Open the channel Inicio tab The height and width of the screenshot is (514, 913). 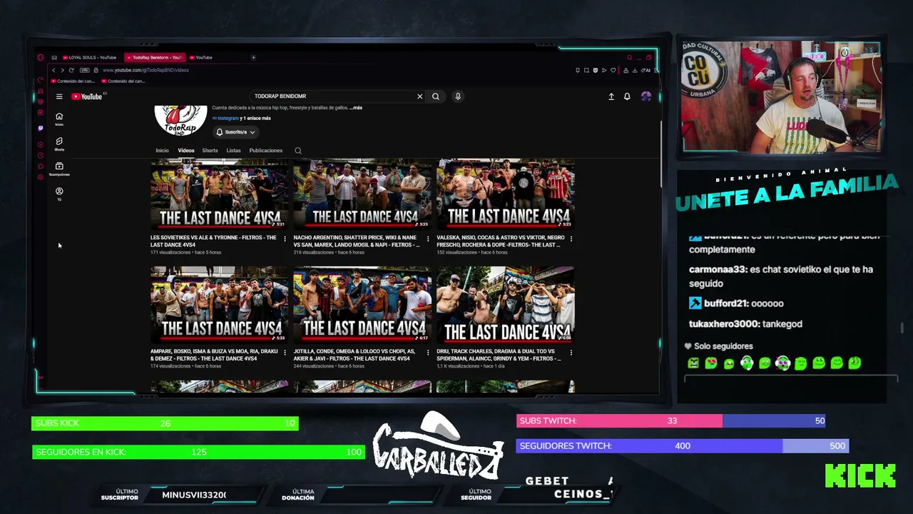162,151
